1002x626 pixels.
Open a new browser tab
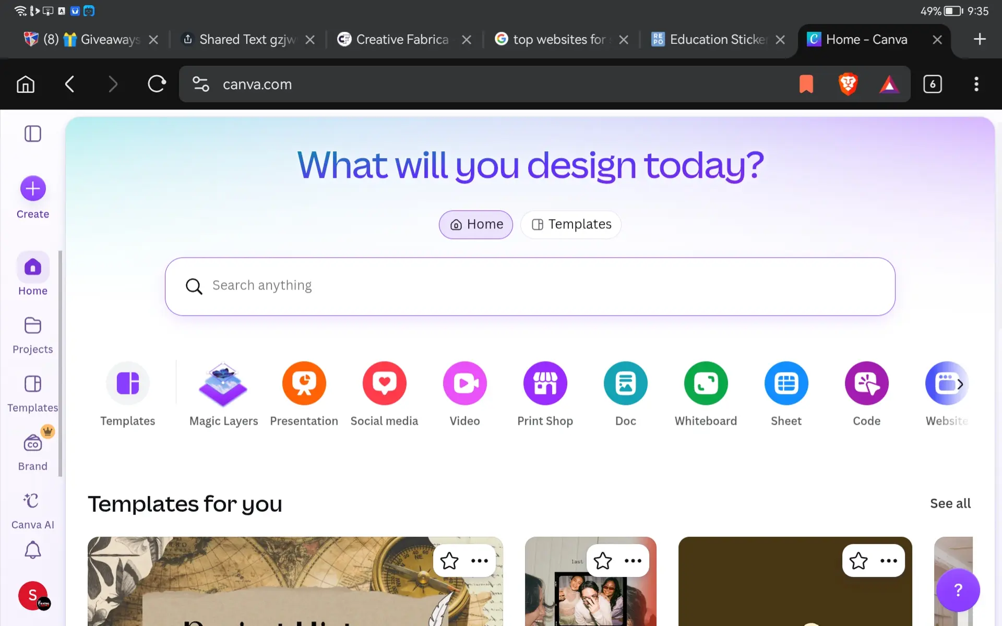click(x=980, y=39)
